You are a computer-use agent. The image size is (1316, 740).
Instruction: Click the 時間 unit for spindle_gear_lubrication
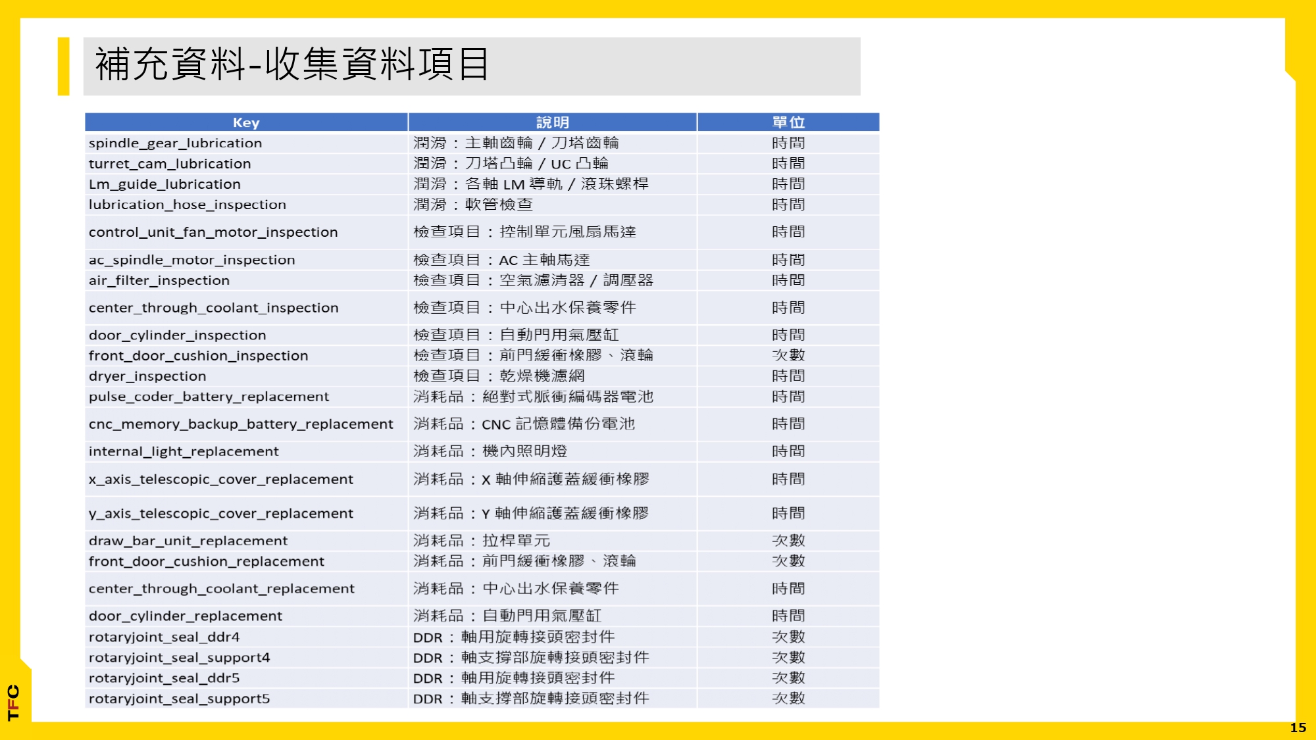pyautogui.click(x=788, y=143)
